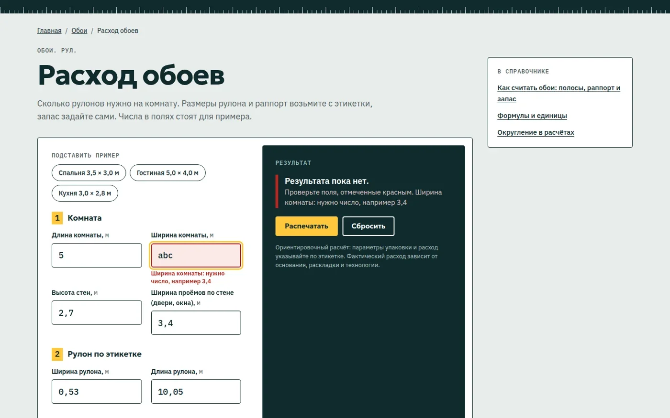
Task: Click the 'Результата пока нет.' message
Action: (327, 181)
